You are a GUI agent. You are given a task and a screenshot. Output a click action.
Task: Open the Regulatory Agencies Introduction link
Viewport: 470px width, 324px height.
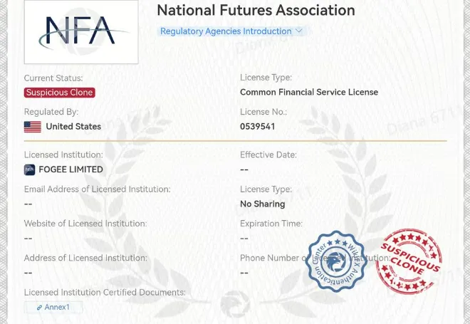(x=226, y=31)
